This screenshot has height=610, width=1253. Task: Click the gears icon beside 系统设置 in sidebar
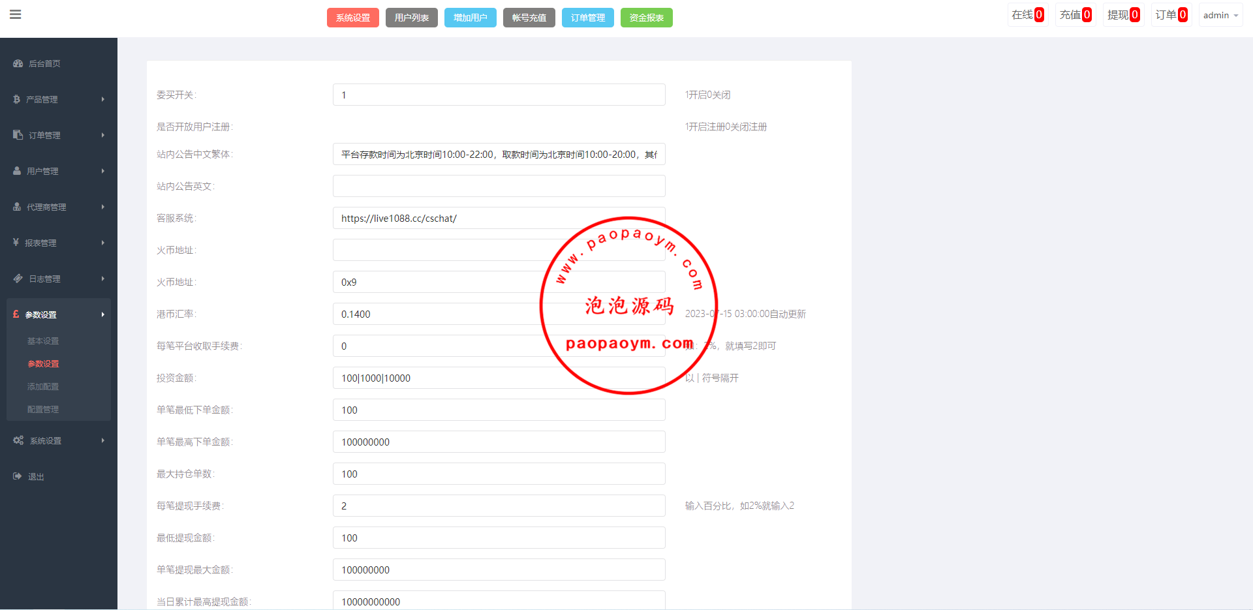point(18,440)
